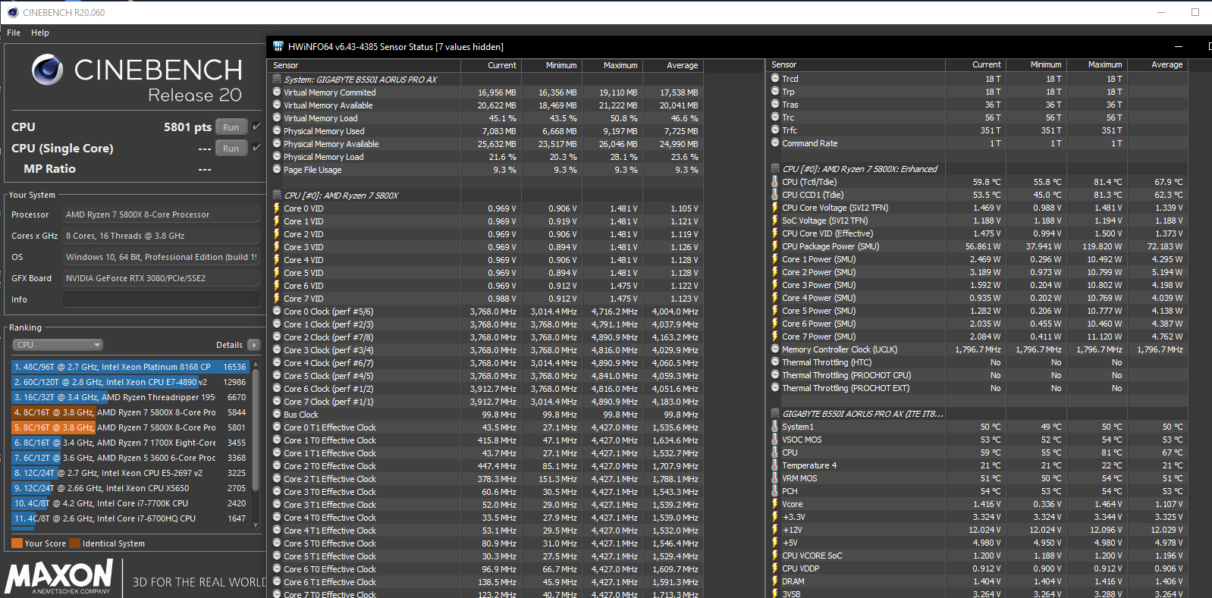The image size is (1212, 598).
Task: Click the Physical Memory Used sensor icon
Action: (277, 131)
